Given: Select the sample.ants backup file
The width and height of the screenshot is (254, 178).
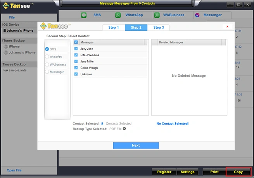Looking at the screenshot, I should point(18,70).
